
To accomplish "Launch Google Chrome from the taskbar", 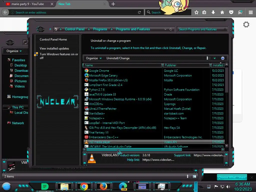I will click(84, 186).
